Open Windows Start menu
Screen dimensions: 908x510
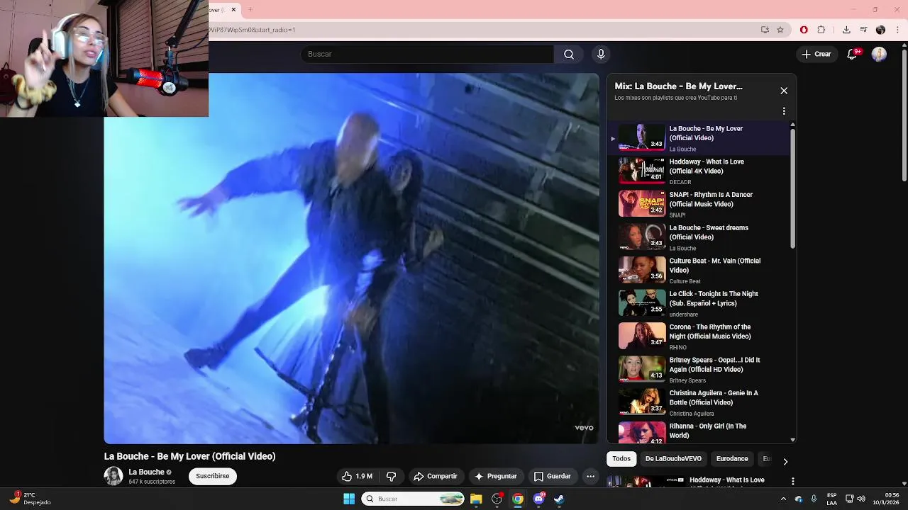[x=349, y=499]
